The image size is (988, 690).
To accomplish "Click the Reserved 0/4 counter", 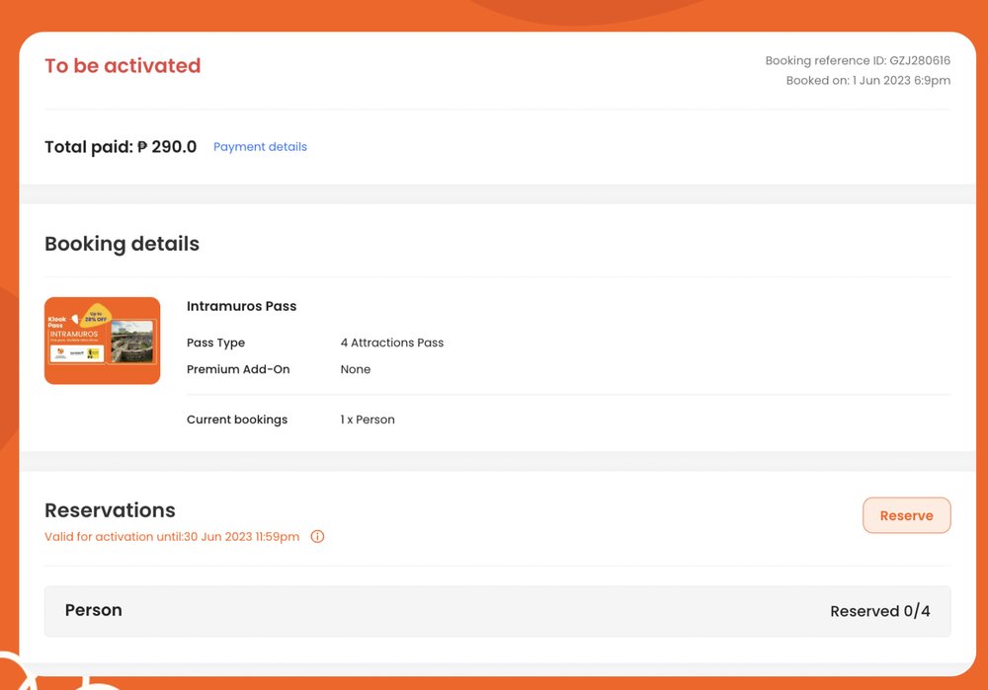I will click(879, 611).
